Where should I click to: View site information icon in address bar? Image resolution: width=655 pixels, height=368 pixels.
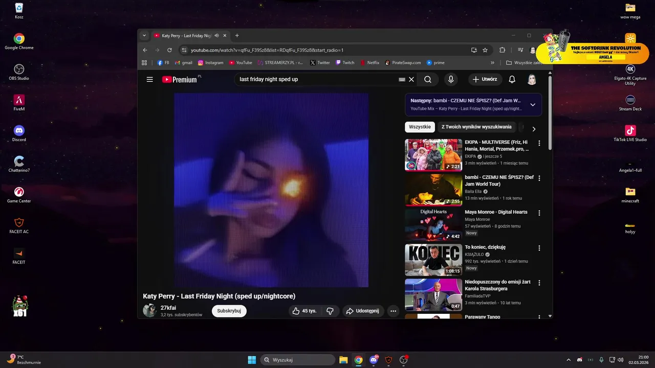[184, 50]
